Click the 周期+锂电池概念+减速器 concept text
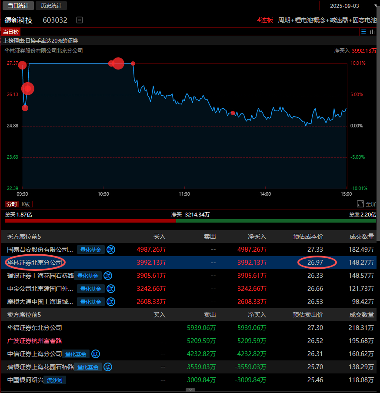This screenshot has height=393, width=380. (327, 20)
